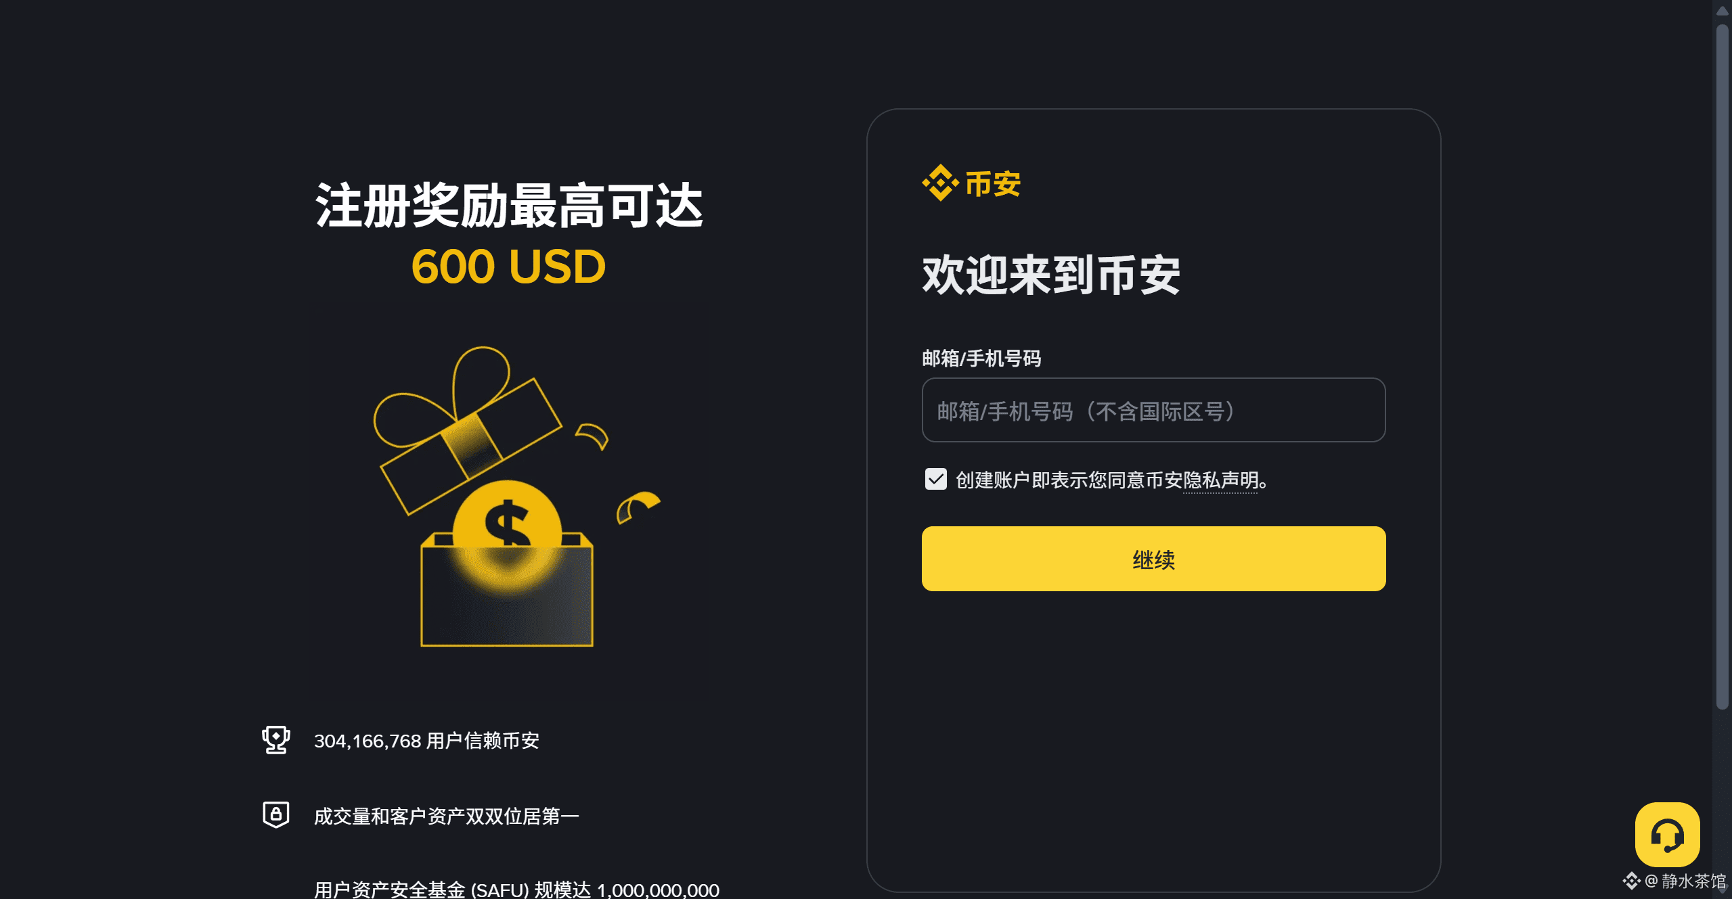
Task: Focus the 邮箱/手机号码 input field
Action: 1153,410
